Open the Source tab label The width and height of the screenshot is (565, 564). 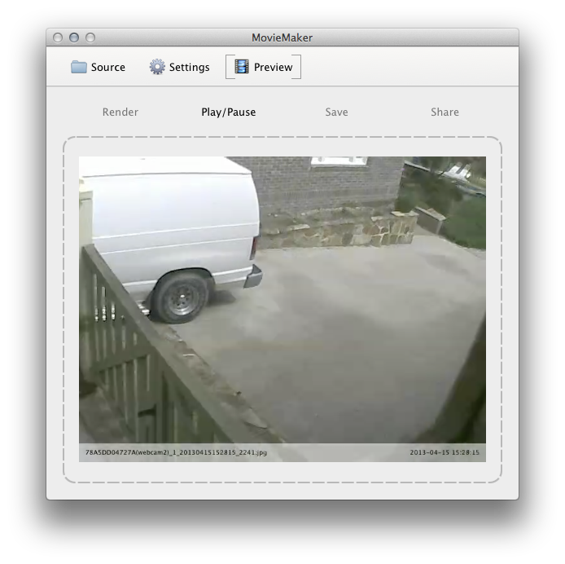(x=108, y=67)
